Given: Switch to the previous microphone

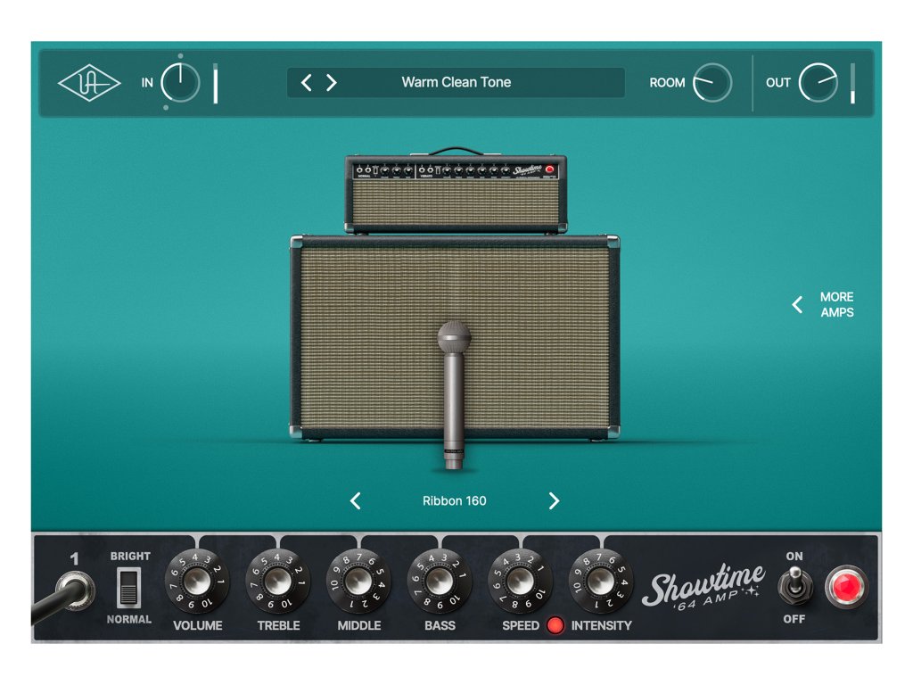Looking at the screenshot, I should [x=356, y=501].
